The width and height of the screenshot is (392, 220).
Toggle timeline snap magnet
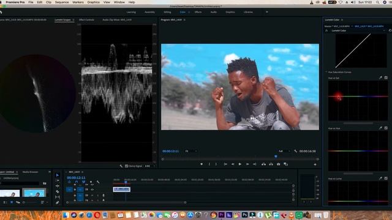(x=76, y=182)
